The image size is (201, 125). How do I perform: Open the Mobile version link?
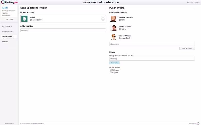9,123
